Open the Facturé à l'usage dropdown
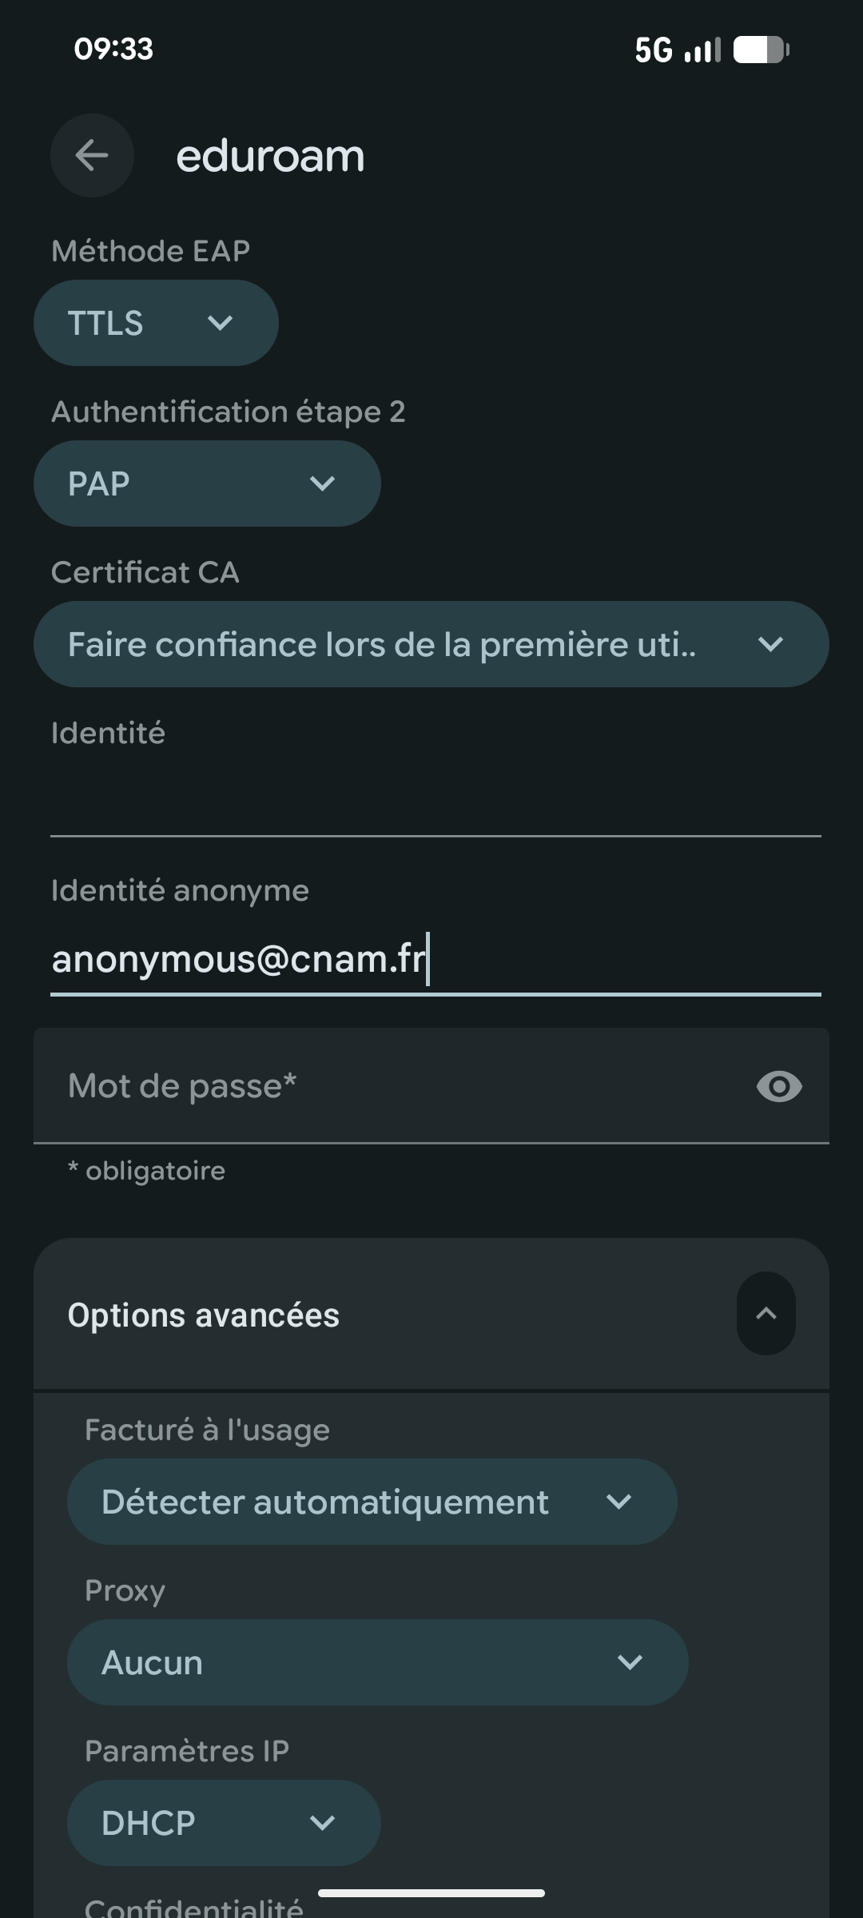Image resolution: width=863 pixels, height=1918 pixels. (x=372, y=1502)
